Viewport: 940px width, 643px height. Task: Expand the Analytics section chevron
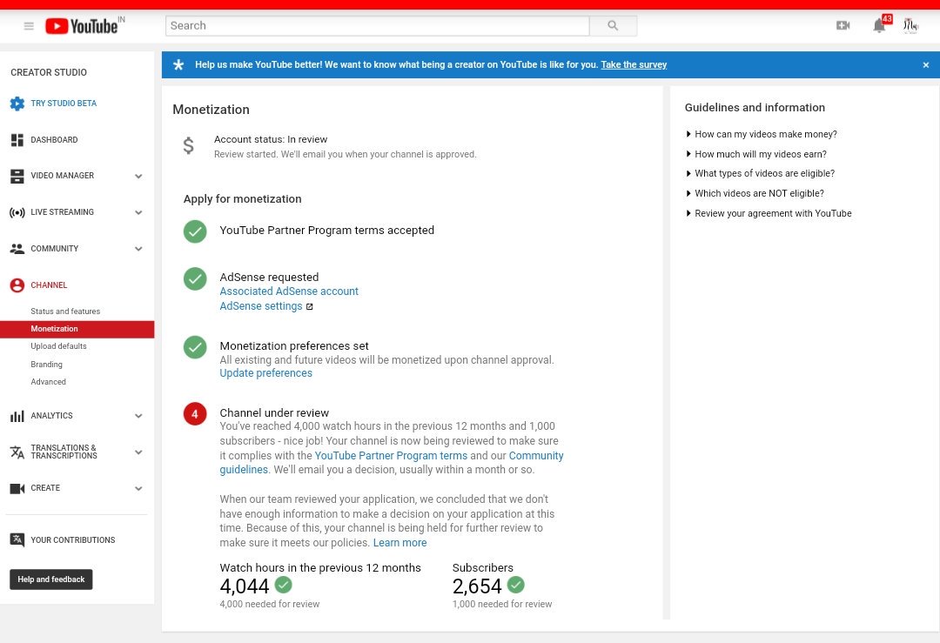pos(138,416)
